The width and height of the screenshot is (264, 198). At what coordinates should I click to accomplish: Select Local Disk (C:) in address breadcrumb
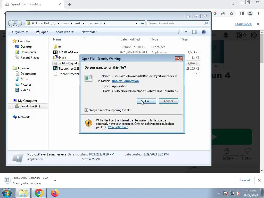coord(46,23)
